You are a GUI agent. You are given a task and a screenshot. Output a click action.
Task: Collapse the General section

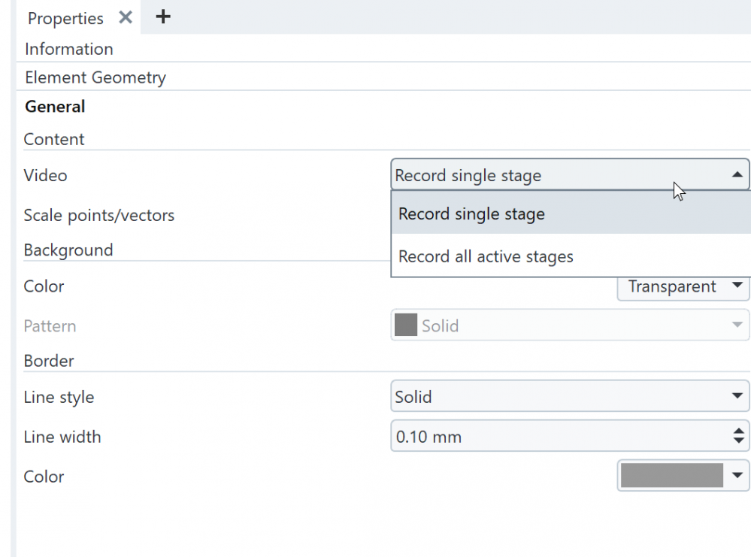(x=55, y=107)
